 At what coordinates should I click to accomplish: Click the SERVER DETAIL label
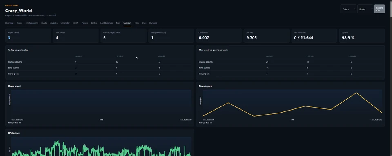(12, 5)
